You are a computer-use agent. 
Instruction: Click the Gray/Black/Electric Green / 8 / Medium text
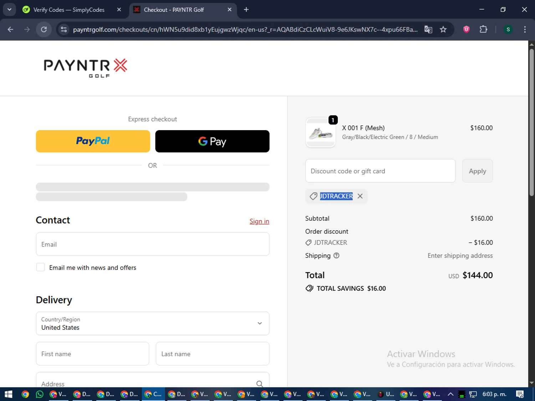pos(390,137)
